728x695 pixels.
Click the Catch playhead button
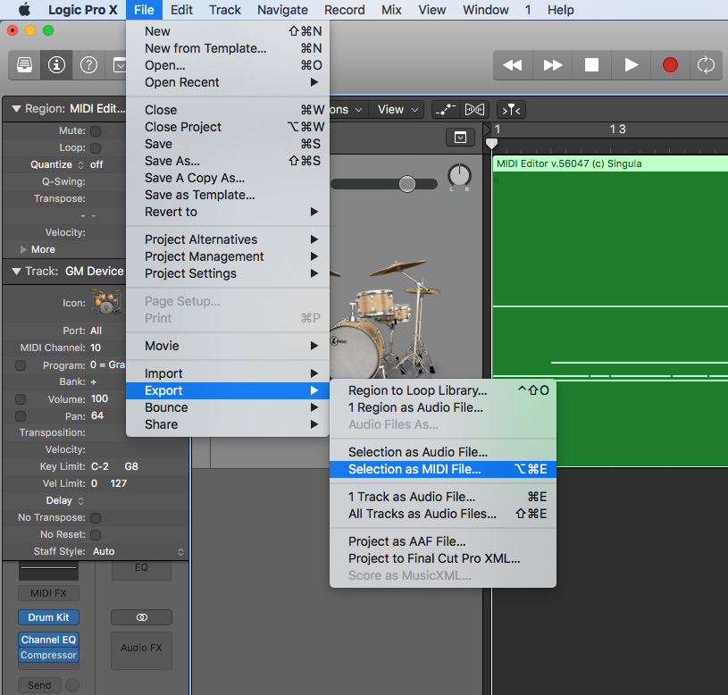[511, 110]
